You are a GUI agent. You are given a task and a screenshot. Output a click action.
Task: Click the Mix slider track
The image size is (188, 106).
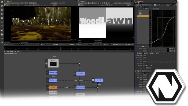coord(160,62)
